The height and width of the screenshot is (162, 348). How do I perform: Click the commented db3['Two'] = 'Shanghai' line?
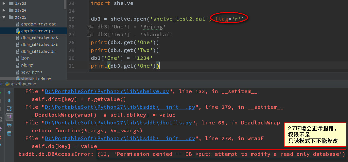(x=131, y=35)
